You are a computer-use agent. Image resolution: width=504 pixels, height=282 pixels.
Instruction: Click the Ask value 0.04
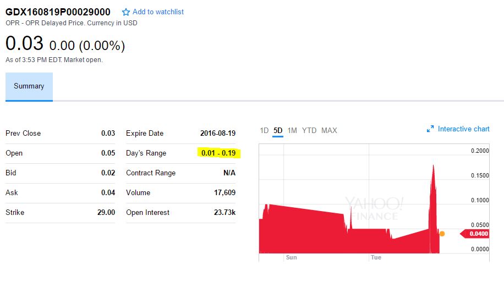click(108, 192)
